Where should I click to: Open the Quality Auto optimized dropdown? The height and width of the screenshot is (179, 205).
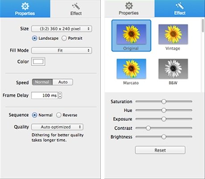click(x=57, y=127)
